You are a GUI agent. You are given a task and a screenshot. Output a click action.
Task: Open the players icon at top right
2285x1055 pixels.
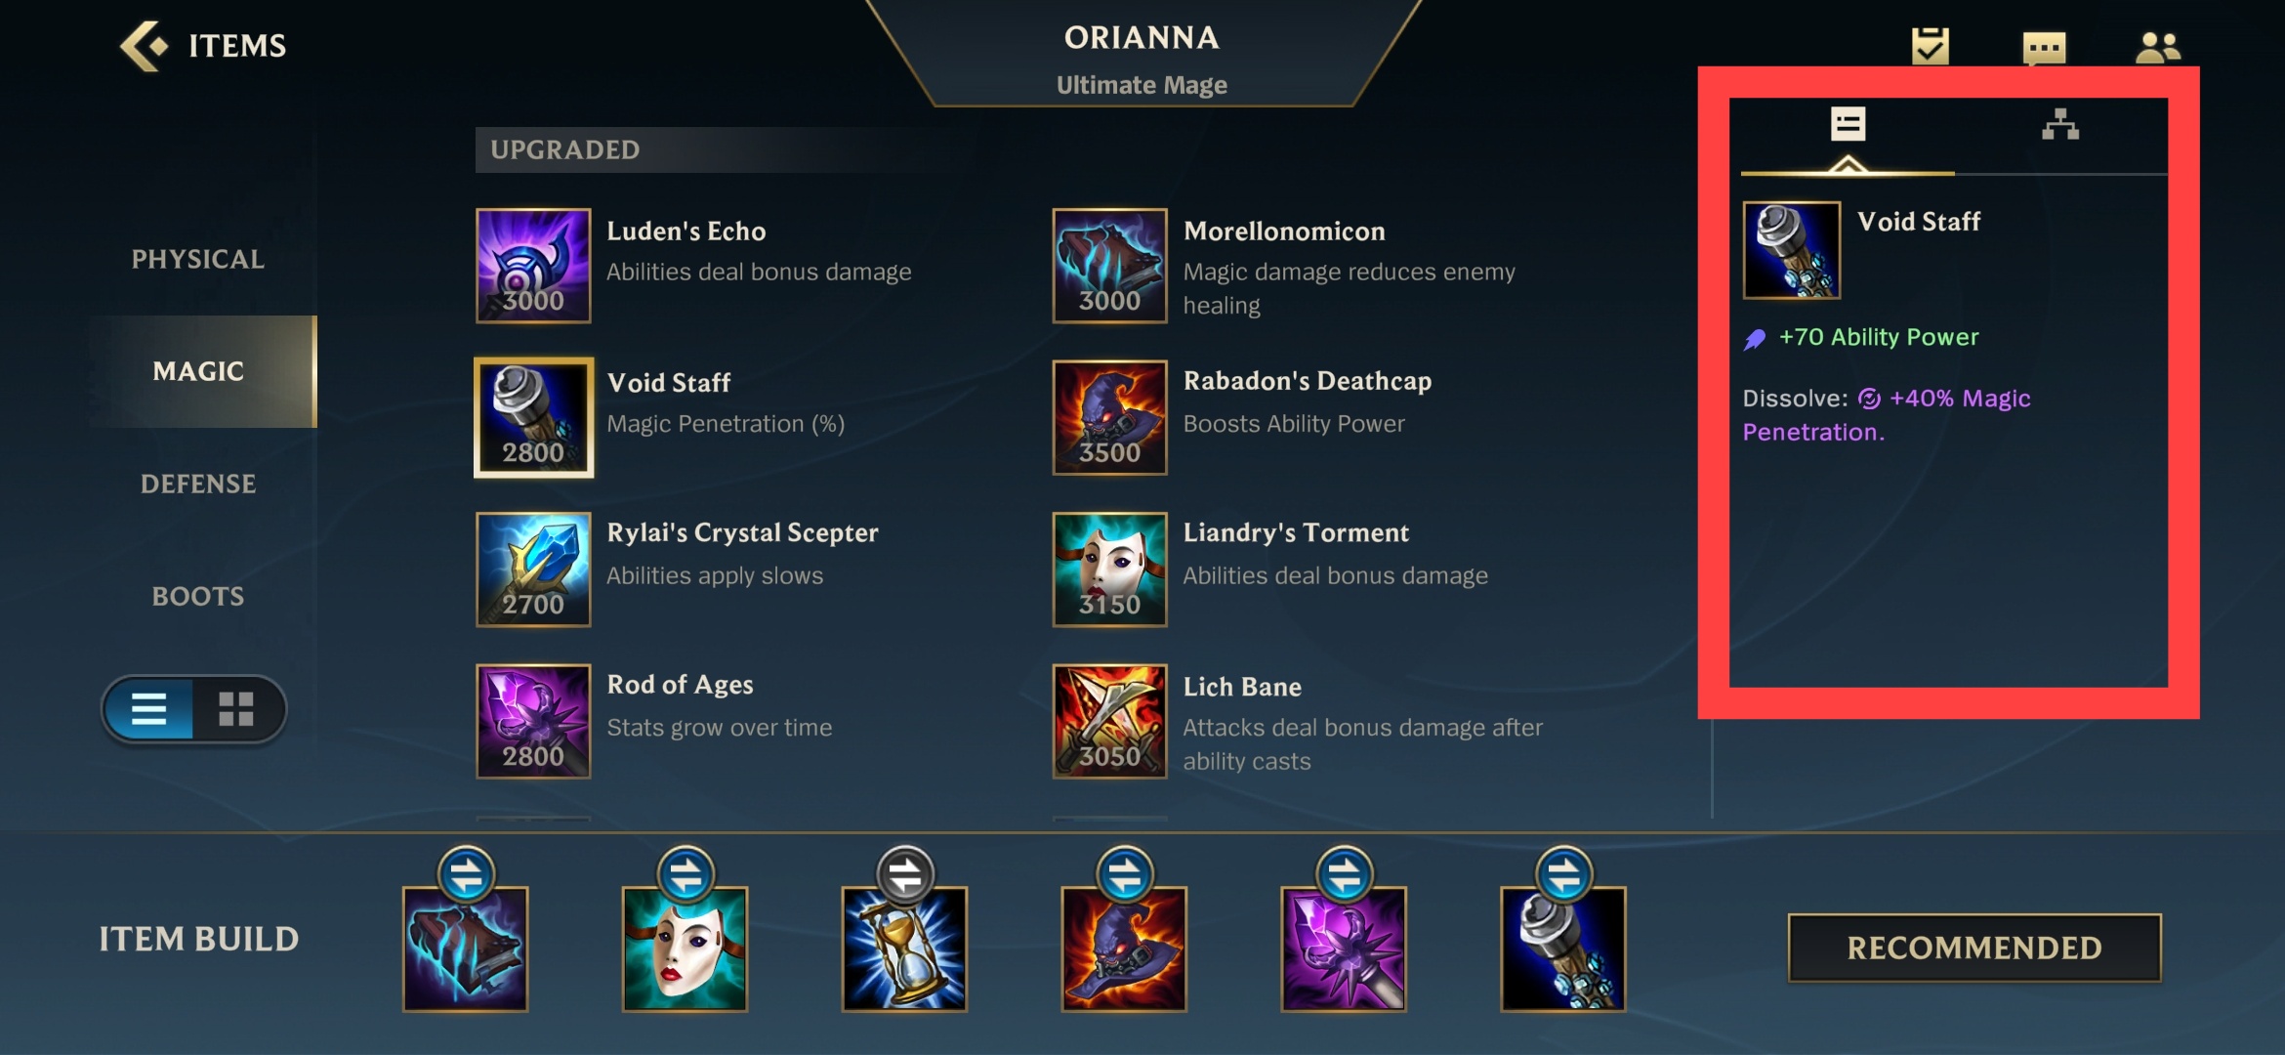(x=2157, y=47)
